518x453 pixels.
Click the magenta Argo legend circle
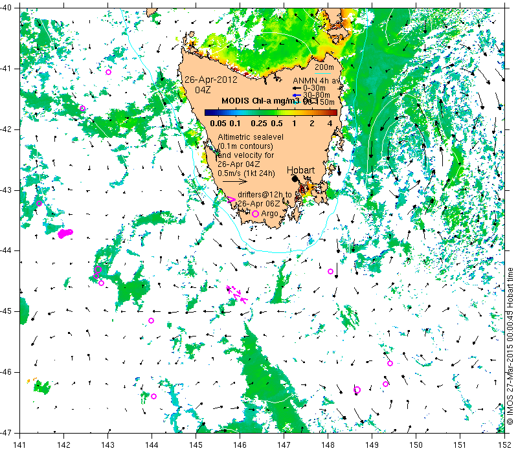(255, 214)
